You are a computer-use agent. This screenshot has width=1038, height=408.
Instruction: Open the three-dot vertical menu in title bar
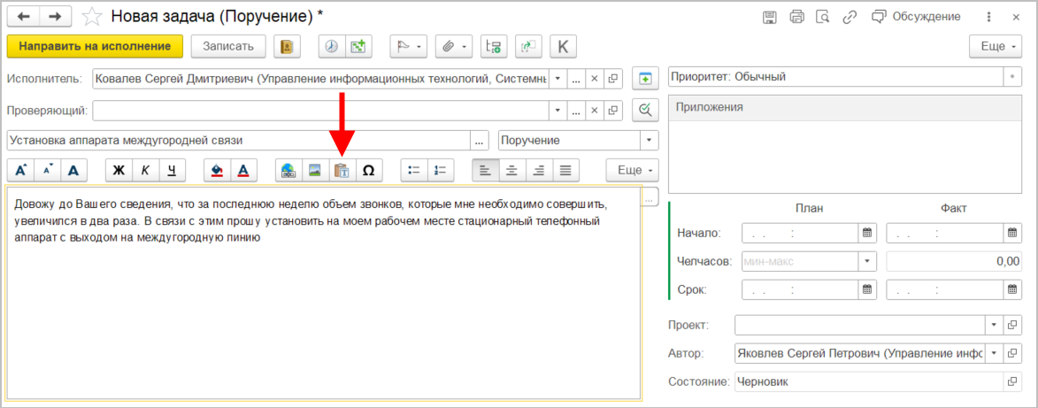pos(989,17)
